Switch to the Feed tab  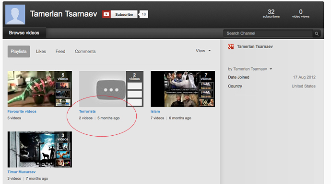[x=60, y=51]
